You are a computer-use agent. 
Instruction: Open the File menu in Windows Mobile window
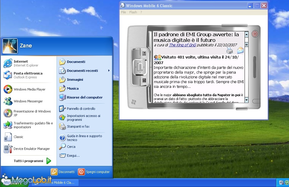click(123, 12)
